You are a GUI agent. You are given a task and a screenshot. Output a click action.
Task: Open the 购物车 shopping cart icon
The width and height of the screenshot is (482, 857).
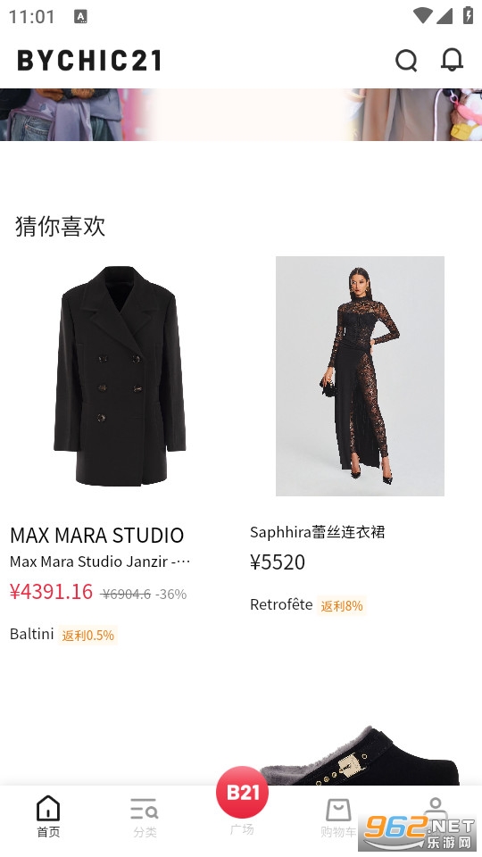click(x=338, y=818)
